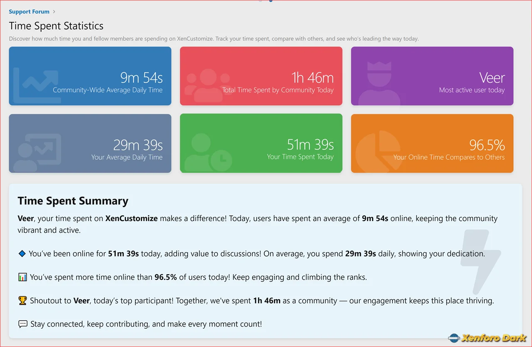
Task: Click the trophy emoji in summary
Action: (x=22, y=300)
